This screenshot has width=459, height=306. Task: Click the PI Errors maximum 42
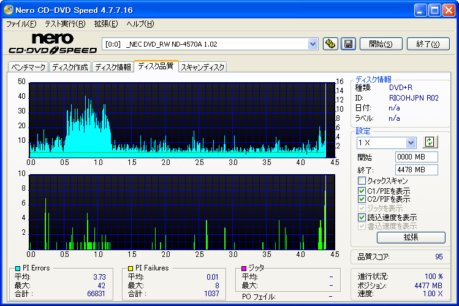pyautogui.click(x=101, y=286)
